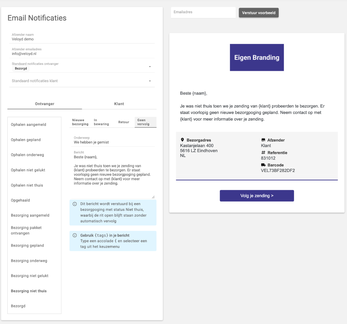Click the store icon next to Afzender
347x324 pixels.
click(x=263, y=140)
